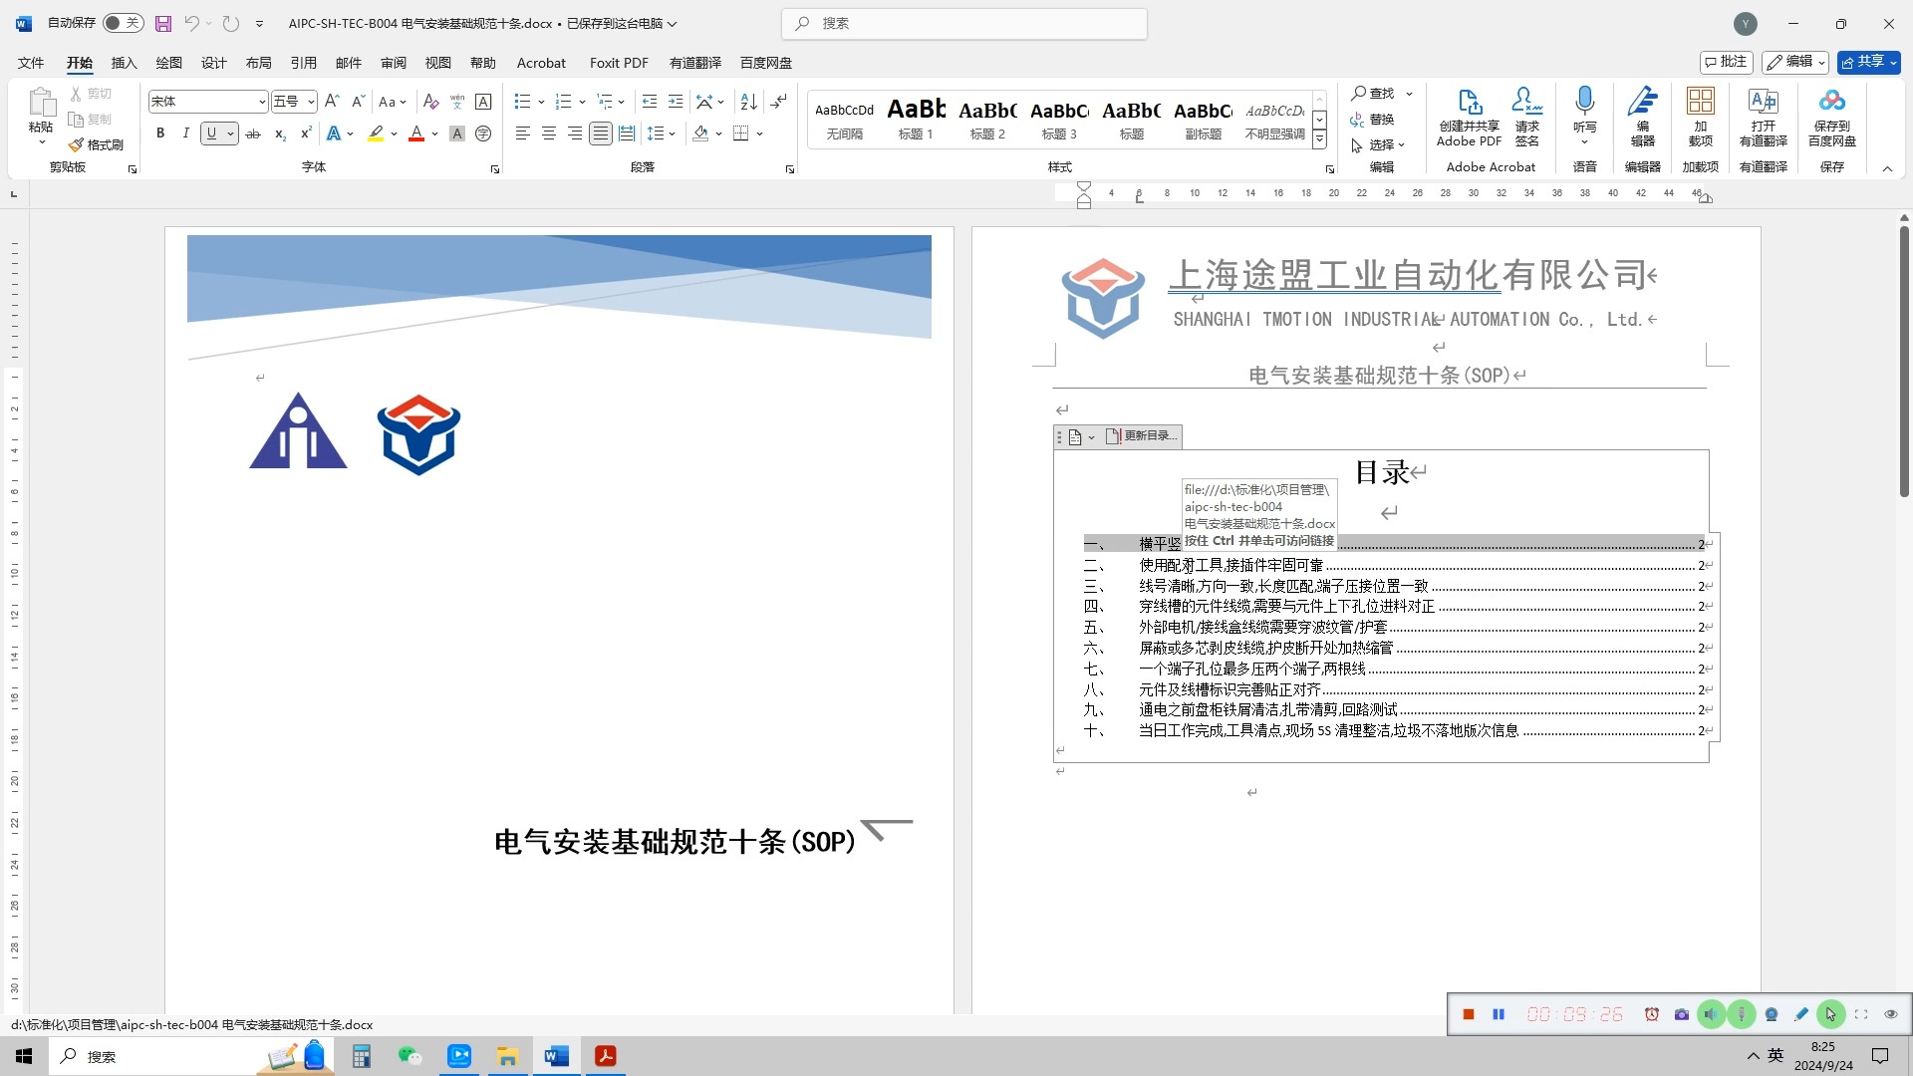Open Adobe Acrobat from the taskbar
Screen dimensions: 1913x1076
(x=605, y=1056)
